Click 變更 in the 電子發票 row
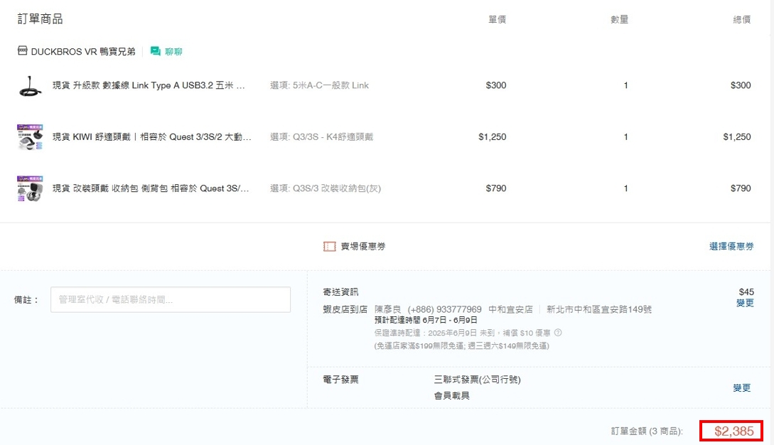This screenshot has width=774, height=445. tap(742, 388)
